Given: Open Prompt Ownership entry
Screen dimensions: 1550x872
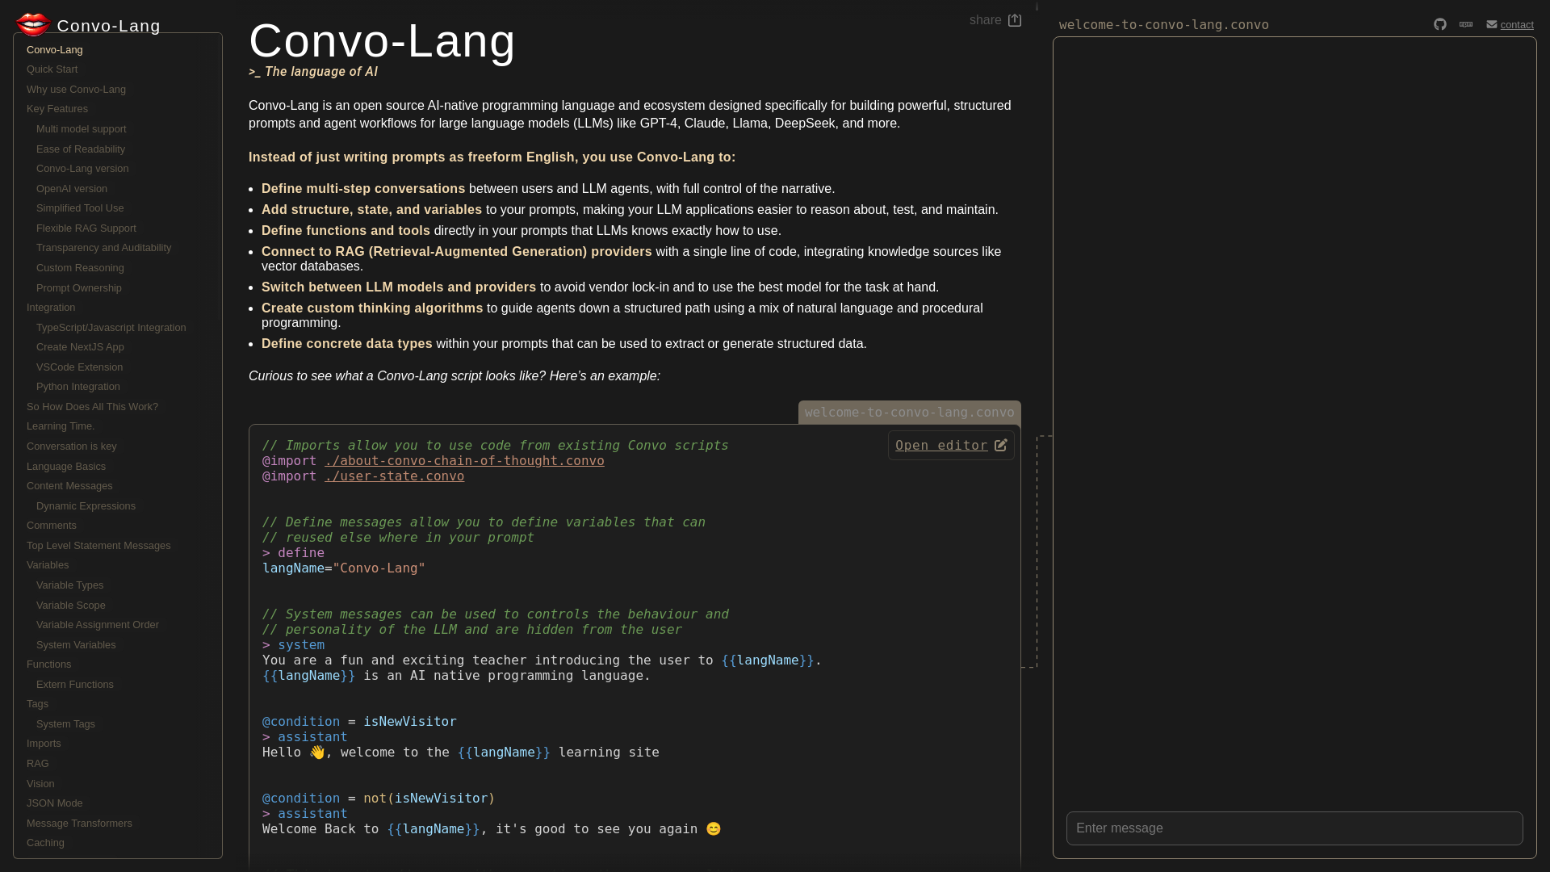Looking at the screenshot, I should [79, 288].
